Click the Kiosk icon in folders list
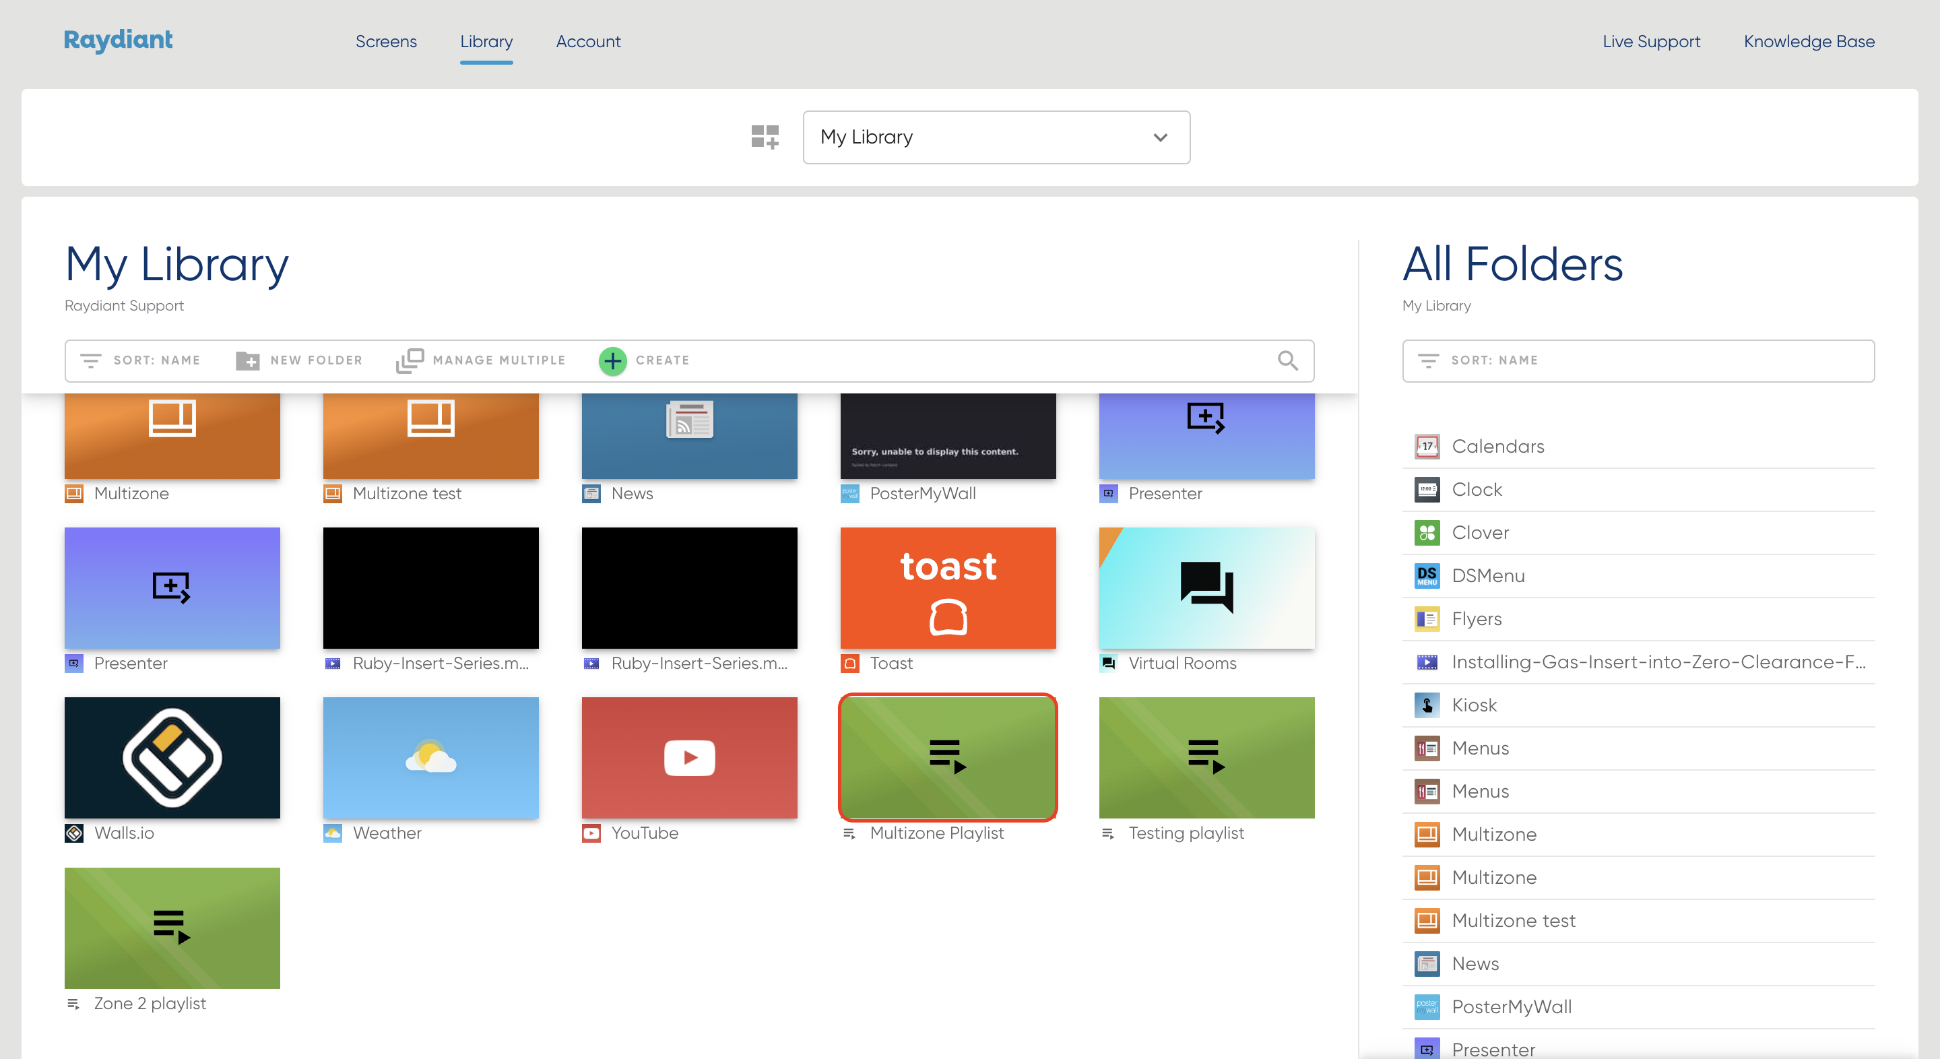The height and width of the screenshot is (1059, 1940). tap(1427, 705)
